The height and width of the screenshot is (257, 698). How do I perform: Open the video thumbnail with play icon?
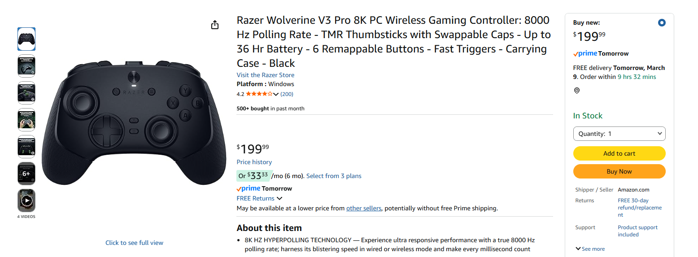tap(26, 200)
